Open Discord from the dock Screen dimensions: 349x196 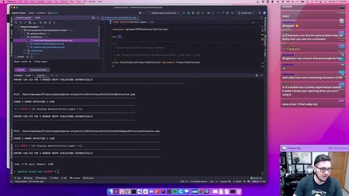[152, 192]
